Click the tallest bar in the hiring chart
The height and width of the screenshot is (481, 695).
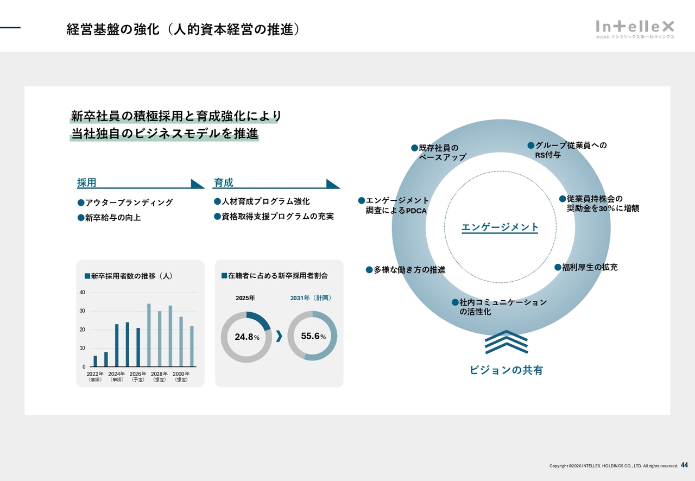coord(149,335)
